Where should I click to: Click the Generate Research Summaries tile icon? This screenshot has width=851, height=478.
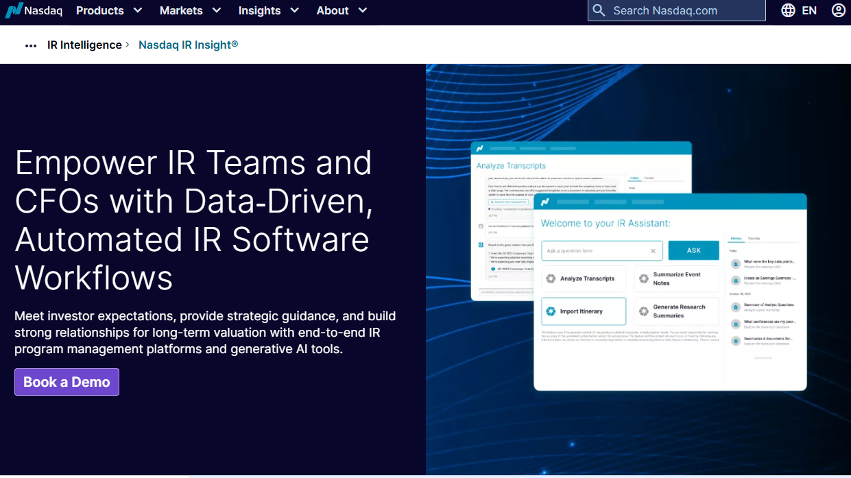pyautogui.click(x=643, y=311)
